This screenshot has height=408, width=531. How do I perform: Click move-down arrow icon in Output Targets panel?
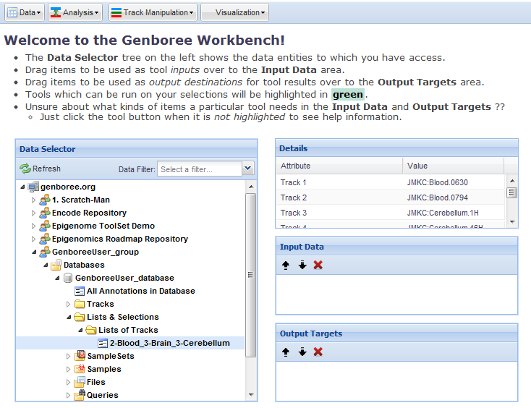pos(302,352)
